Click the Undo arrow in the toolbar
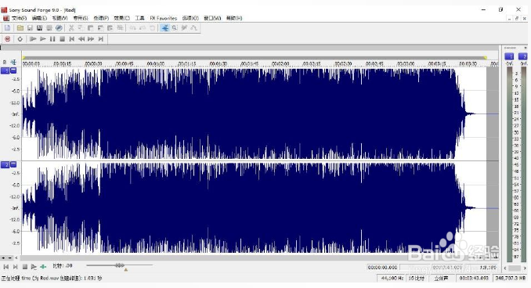The height and width of the screenshot is (288, 531). (x=133, y=28)
